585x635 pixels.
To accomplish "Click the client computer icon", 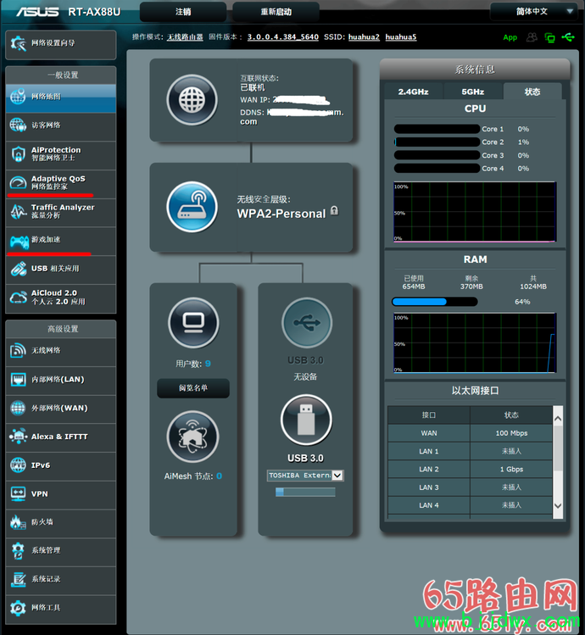I will tap(193, 323).
